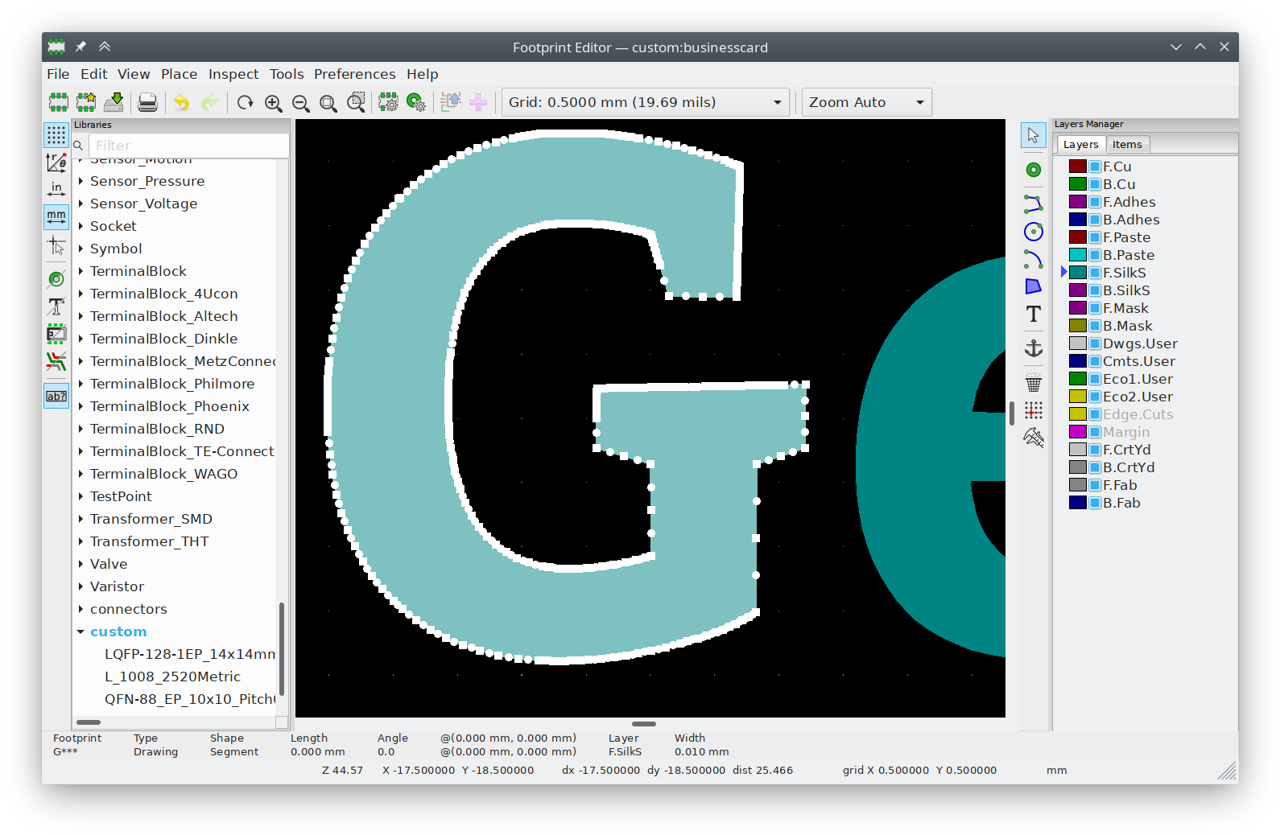Viewport: 1280px width, 835px height.
Task: Select the Draw Circle tool
Action: click(1034, 232)
